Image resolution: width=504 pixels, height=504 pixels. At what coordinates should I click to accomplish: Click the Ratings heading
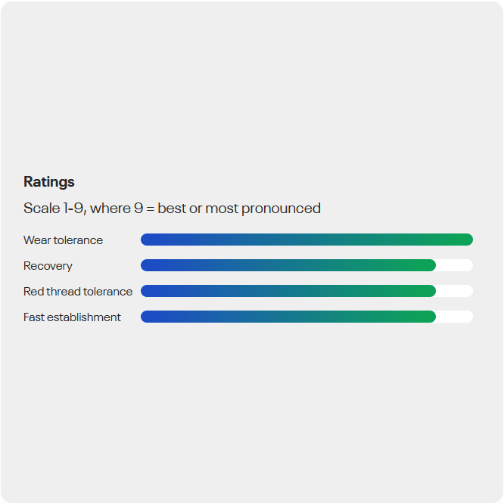coord(49,182)
